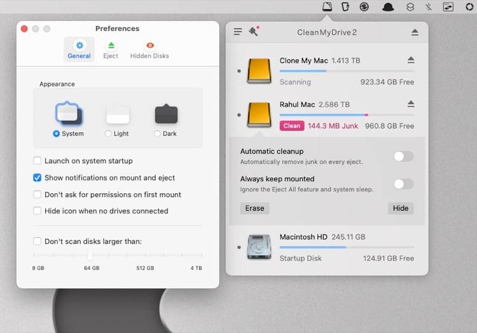This screenshot has width=477, height=333.
Task: Click the Rahul Mac storage usage bar
Action: click(x=347, y=115)
